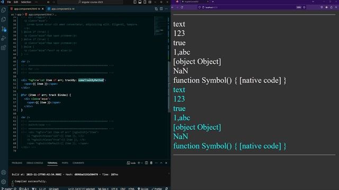Switch to the app.component.ts tab
This screenshot has width=339, height=190.
(x=61, y=9)
